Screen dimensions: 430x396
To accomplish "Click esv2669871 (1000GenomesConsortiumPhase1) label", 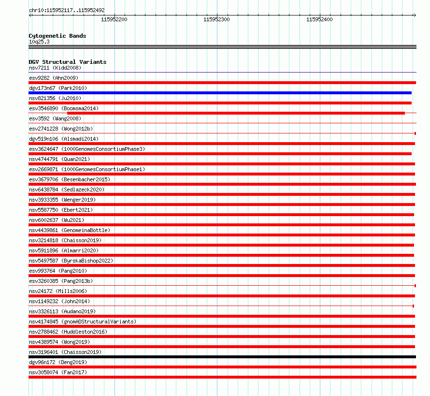I will [87, 169].
